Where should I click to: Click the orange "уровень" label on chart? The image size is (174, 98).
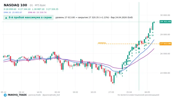click(x=102, y=43)
